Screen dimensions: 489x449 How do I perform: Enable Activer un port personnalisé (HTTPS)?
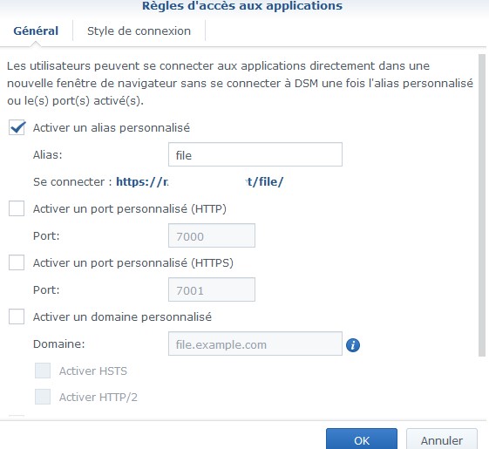coord(17,262)
